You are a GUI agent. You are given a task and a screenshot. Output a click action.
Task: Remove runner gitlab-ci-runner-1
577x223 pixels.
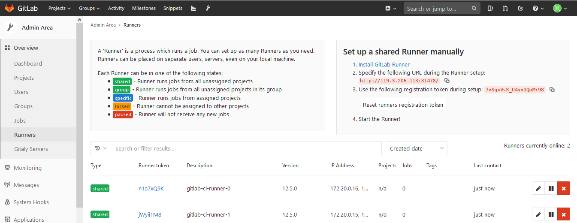pyautogui.click(x=564, y=214)
